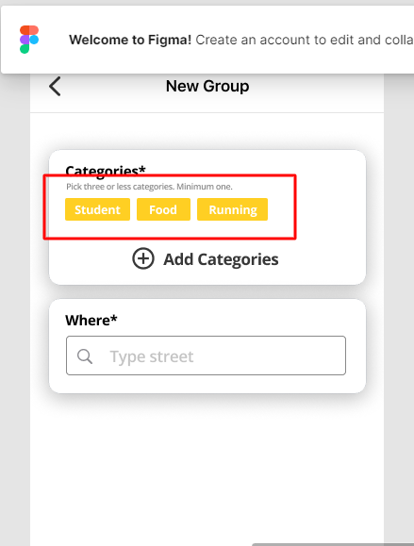This screenshot has width=414, height=546.
Task: Click the Pick three or less categories hint
Action: pos(149,187)
